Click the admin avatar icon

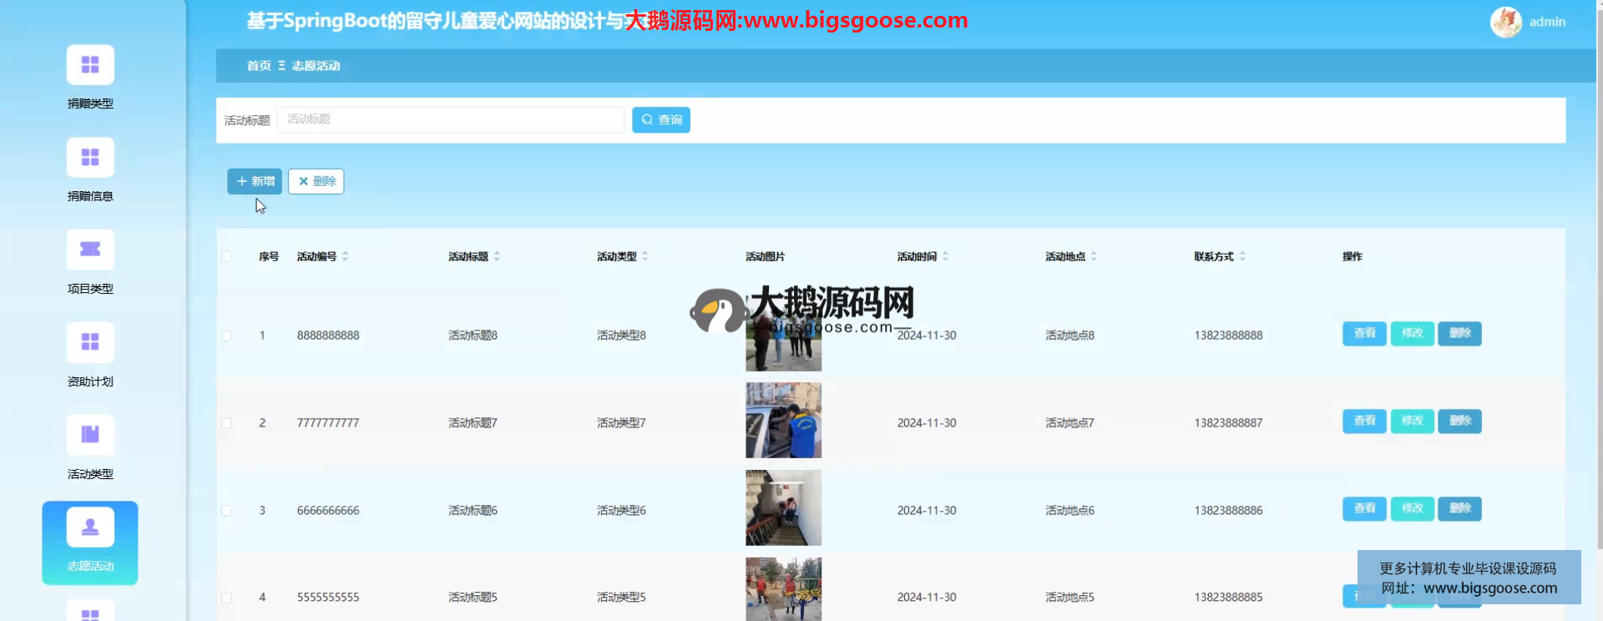(x=1505, y=22)
